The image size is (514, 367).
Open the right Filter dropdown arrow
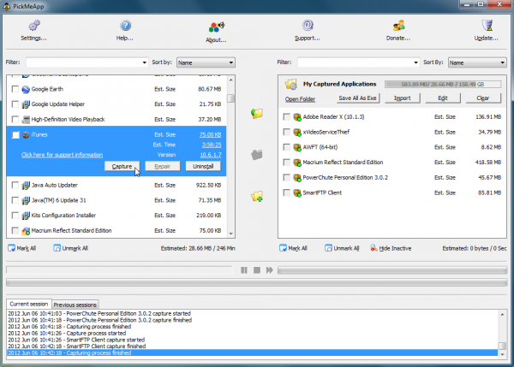pos(415,62)
